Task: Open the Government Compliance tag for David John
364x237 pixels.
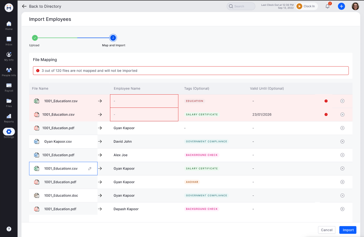Action: pos(206,142)
